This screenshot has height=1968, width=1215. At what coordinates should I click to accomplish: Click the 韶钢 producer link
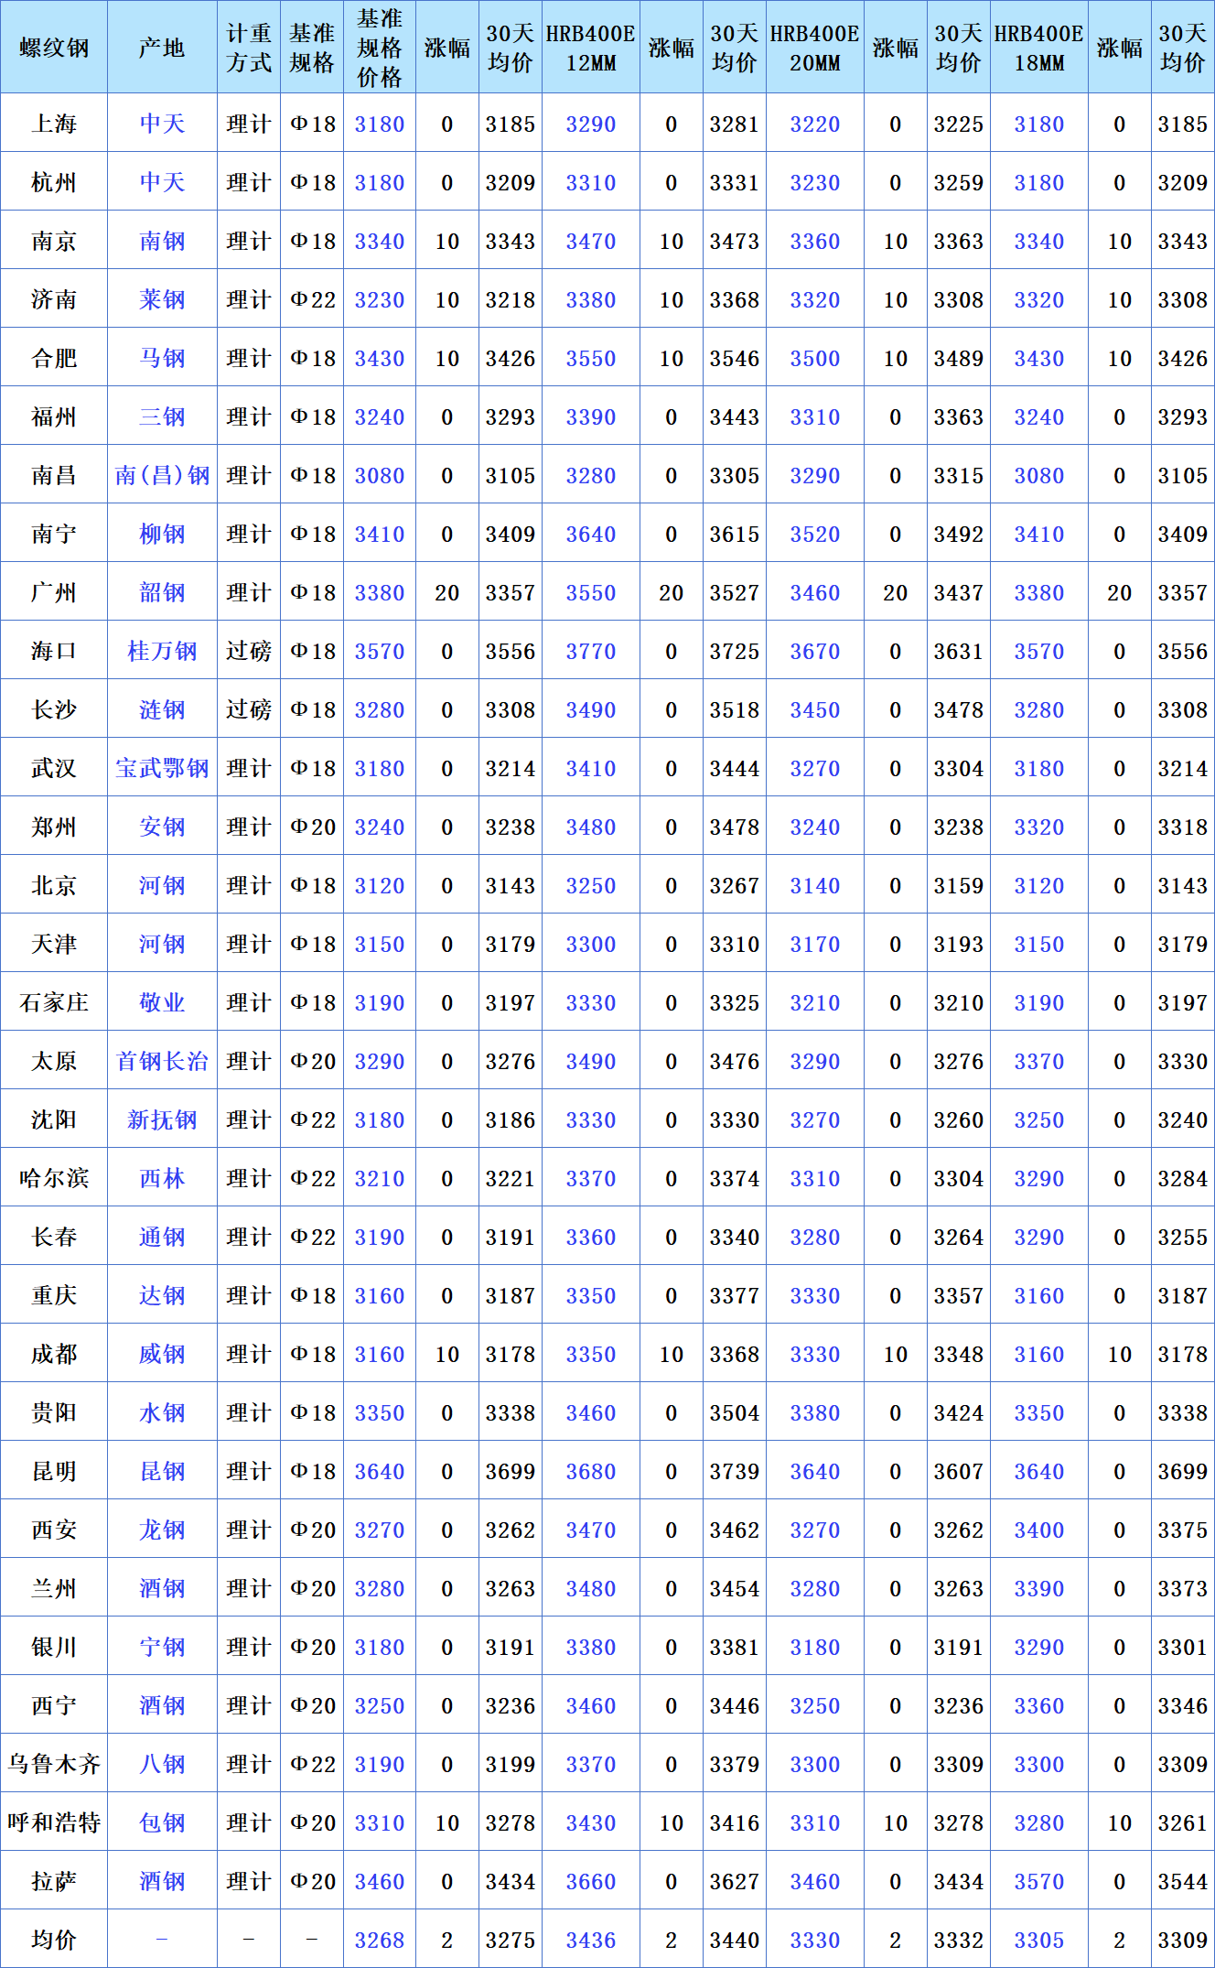tap(162, 592)
